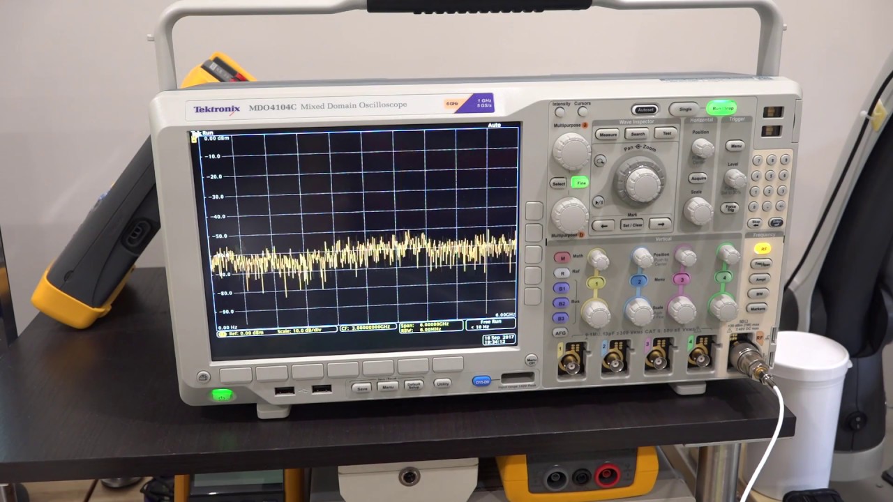Push the Intensity button
This screenshot has width=893, height=502.
560,112
